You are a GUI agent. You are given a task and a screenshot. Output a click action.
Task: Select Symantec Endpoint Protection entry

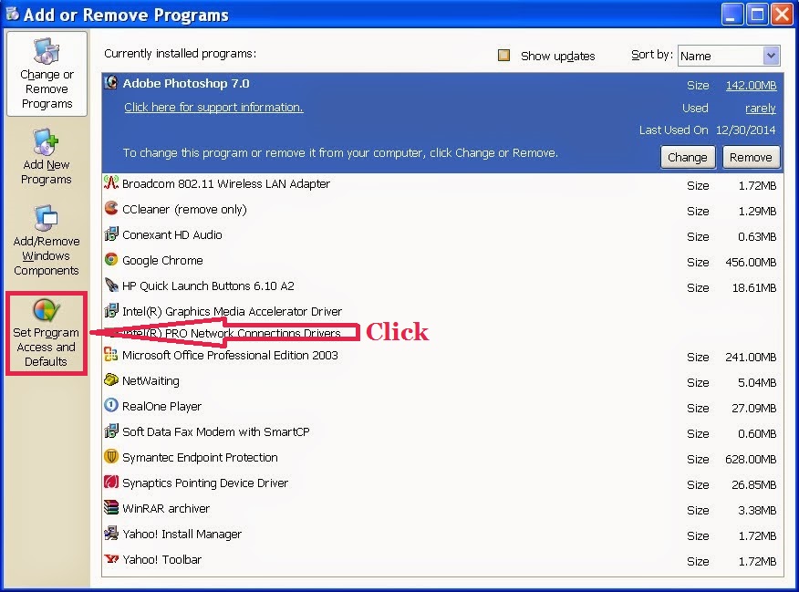click(442, 458)
